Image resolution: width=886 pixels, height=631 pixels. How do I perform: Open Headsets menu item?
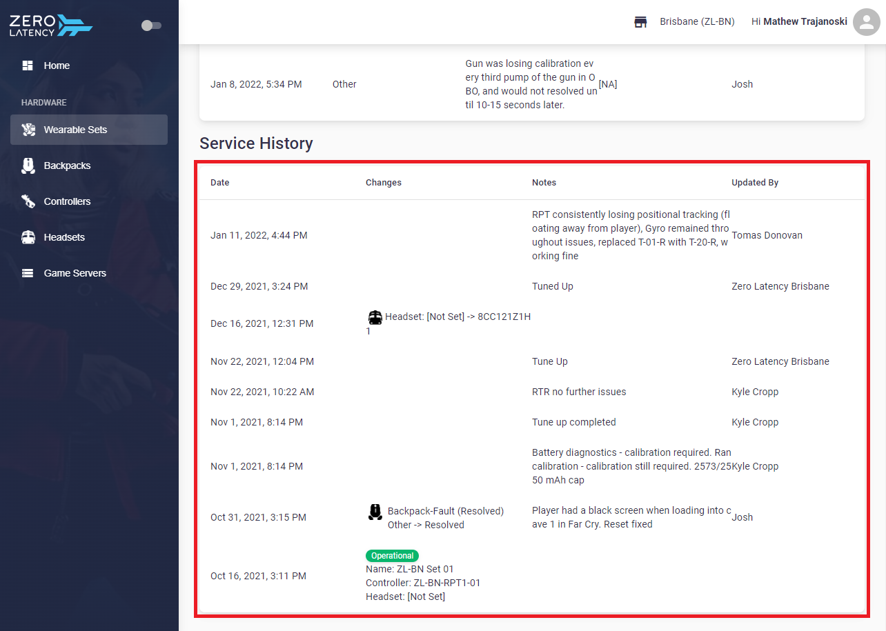[x=89, y=237]
